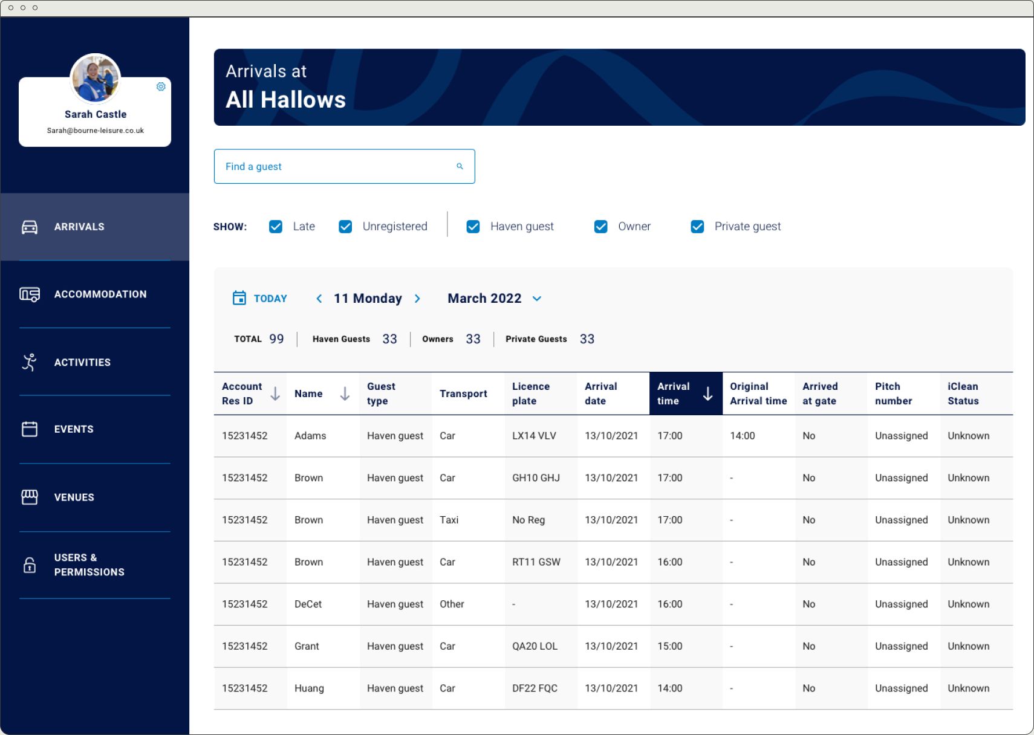This screenshot has height=735, width=1034.
Task: Expand the March 2022 month dropdown
Action: point(537,299)
